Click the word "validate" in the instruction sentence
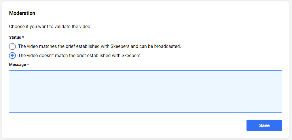The height and width of the screenshot is (140, 292). point(66,27)
